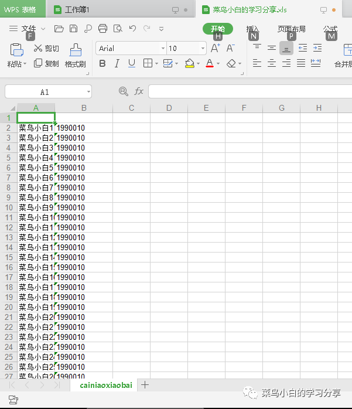The height and width of the screenshot is (409, 352).
Task: Toggle middle vertical align
Action: click(x=271, y=48)
